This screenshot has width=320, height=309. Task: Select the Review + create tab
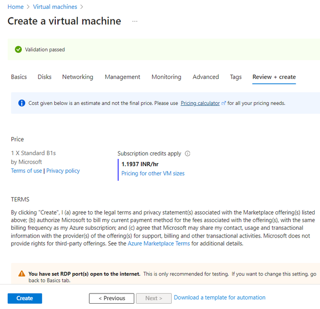274,77
